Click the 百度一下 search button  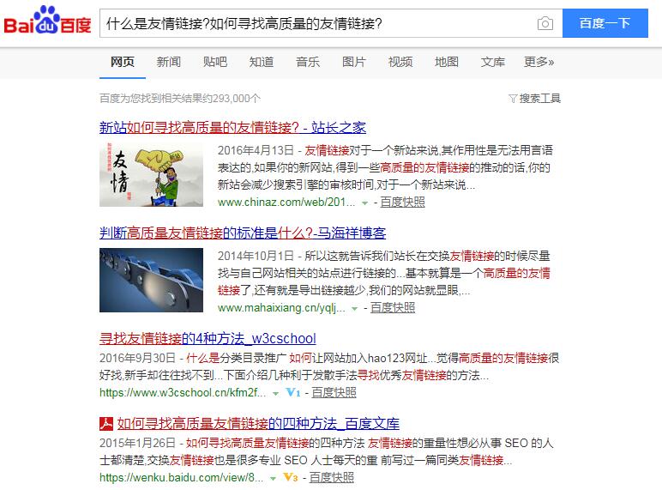pyautogui.click(x=605, y=23)
